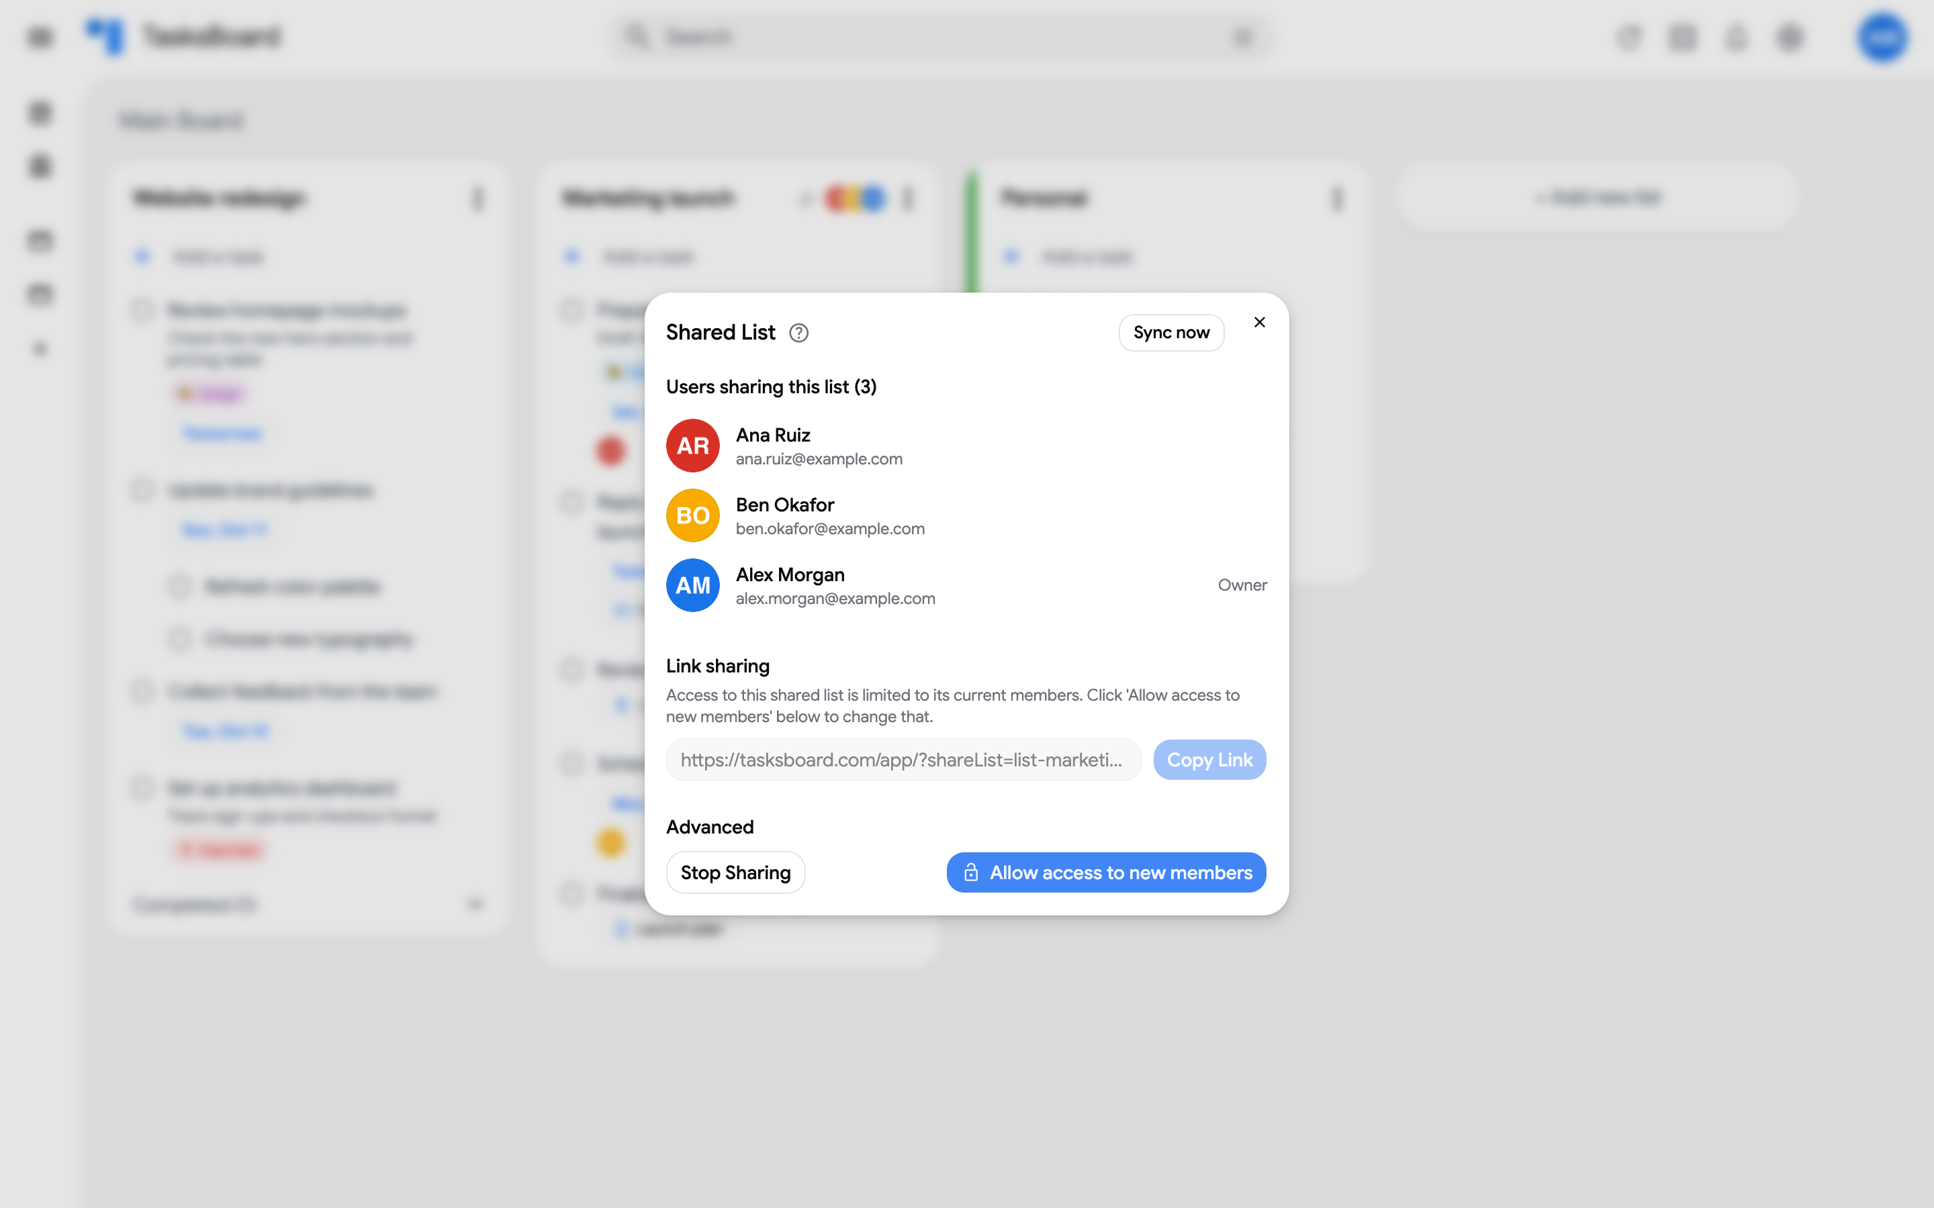Click the email alex.morgan@example.com

click(835, 599)
